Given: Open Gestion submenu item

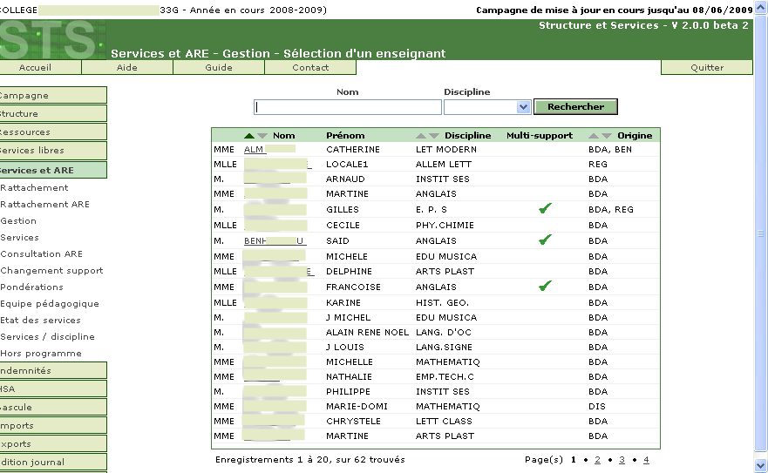Looking at the screenshot, I should pyautogui.click(x=18, y=221).
